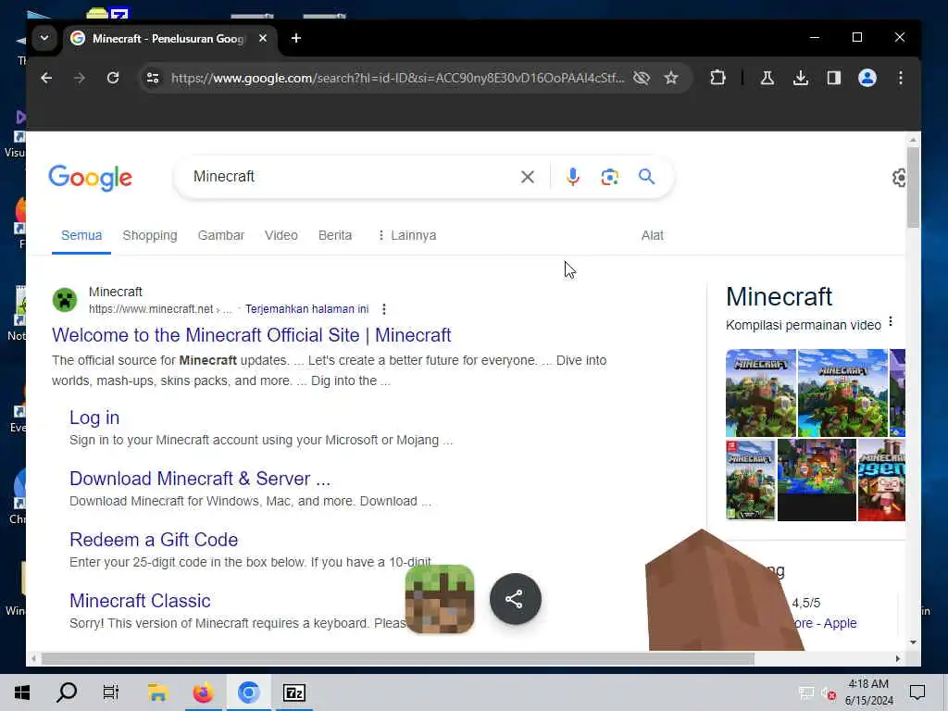Open knowledge panel three-dot options menu
Image resolution: width=948 pixels, height=711 pixels.
891,321
